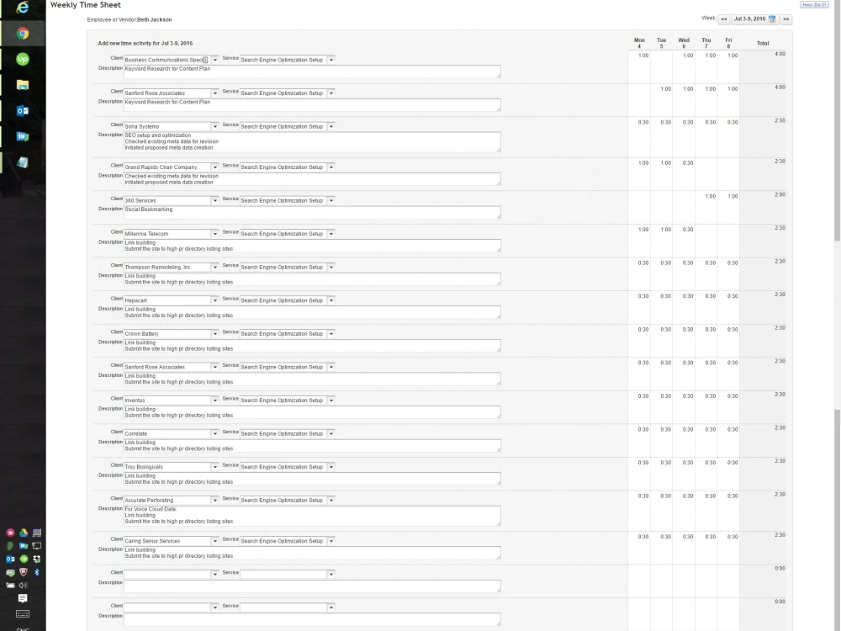Click the Outlook system tray icon

click(x=10, y=559)
